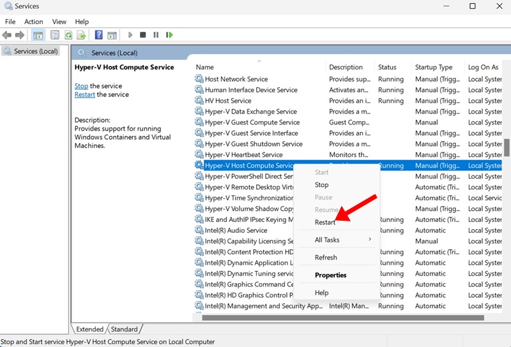Click the Back arrow toolbar icon
511x347 pixels.
7,35
